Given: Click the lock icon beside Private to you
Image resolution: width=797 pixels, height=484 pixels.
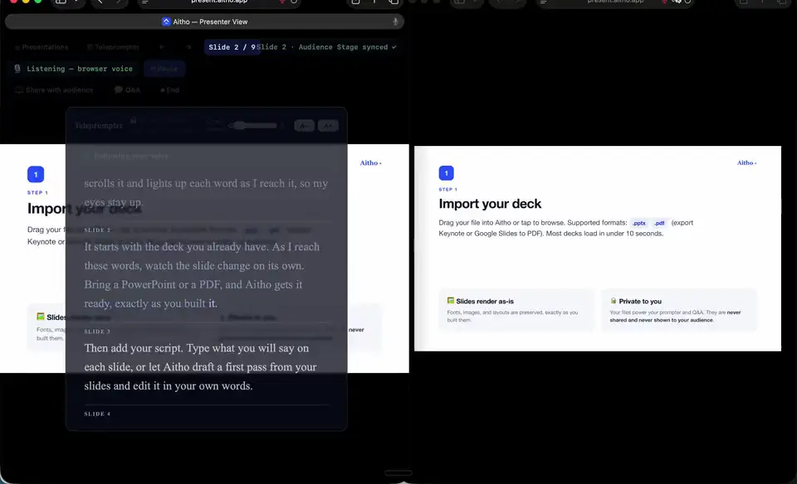Looking at the screenshot, I should [613, 301].
